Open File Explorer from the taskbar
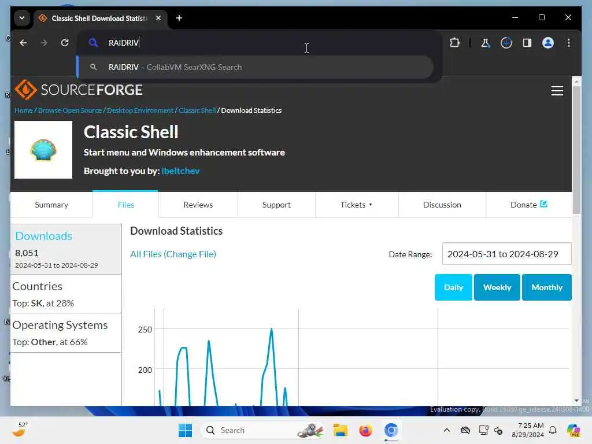The height and width of the screenshot is (444, 592). (x=340, y=430)
